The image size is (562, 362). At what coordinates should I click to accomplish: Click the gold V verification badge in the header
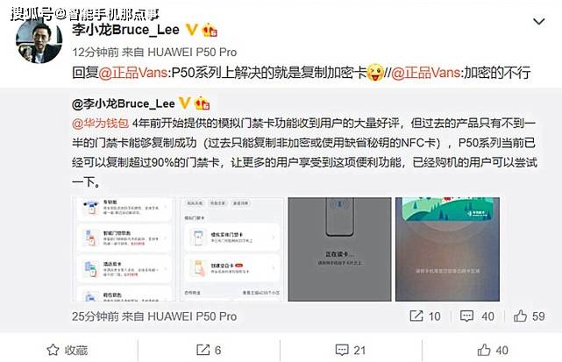[x=192, y=30]
